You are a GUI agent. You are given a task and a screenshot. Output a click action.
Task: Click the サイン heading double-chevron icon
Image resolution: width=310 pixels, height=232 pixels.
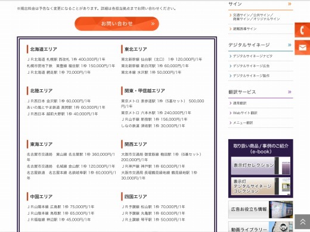tap(290, 4)
